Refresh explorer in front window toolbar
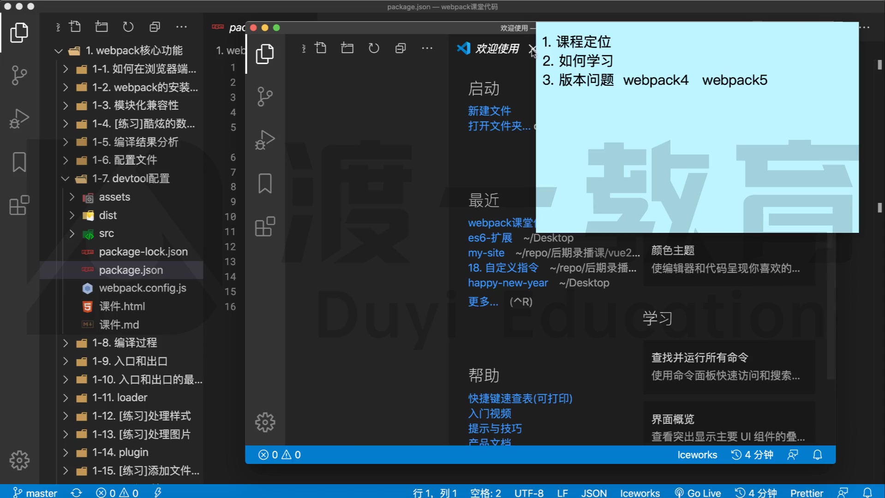 374,48
